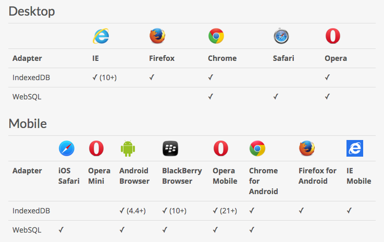Click the IndexedDB row label in Desktop table
This screenshot has width=384, height=242.
pyautogui.click(x=31, y=78)
